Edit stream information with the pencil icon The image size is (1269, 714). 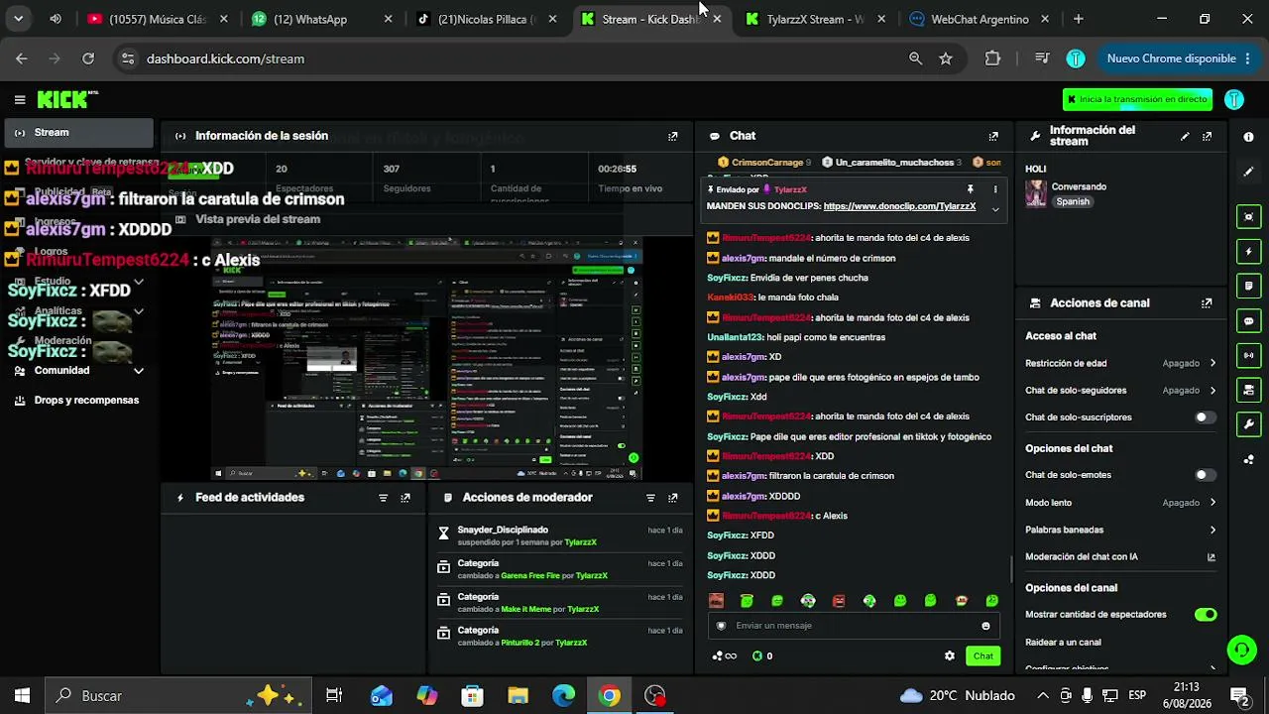[x=1185, y=136]
